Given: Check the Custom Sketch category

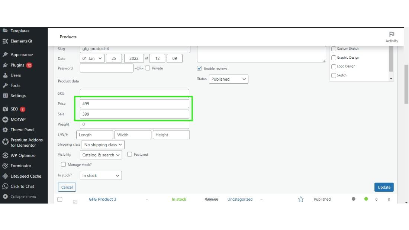Looking at the screenshot, I should (x=334, y=49).
